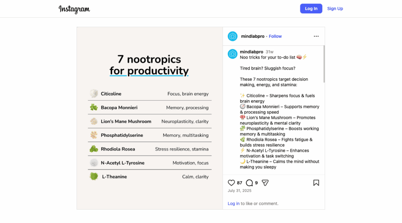
Task: Click the Citicoline powder icon in image
Action: coord(94,94)
